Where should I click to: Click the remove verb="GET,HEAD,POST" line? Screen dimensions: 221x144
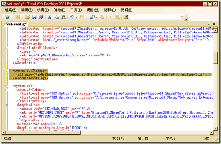click(x=55, y=109)
